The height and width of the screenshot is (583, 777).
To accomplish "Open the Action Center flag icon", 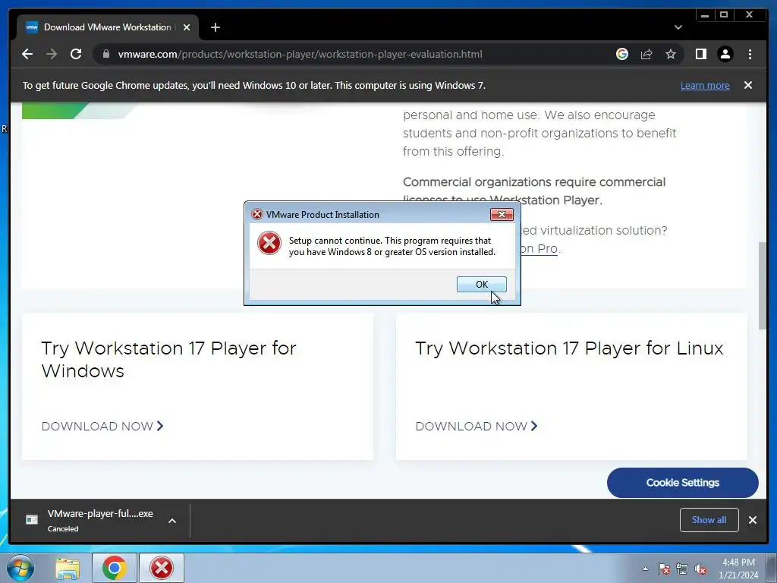I will pyautogui.click(x=663, y=569).
